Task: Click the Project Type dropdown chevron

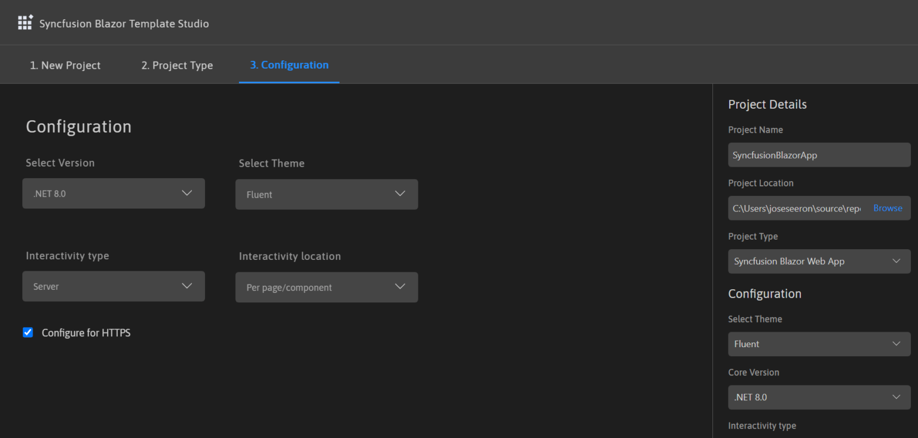Action: [x=896, y=261]
